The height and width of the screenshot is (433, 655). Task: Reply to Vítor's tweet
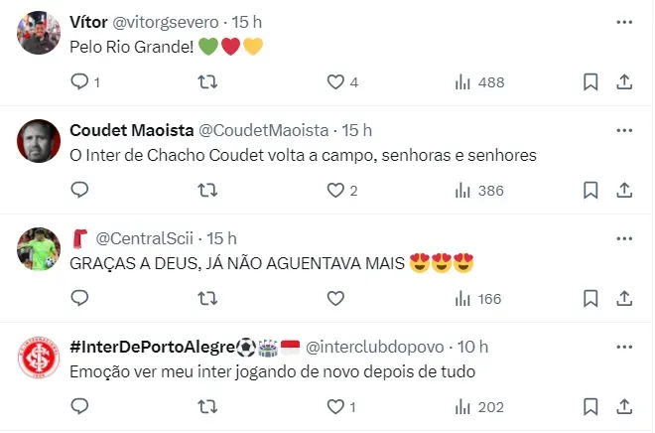(x=80, y=82)
